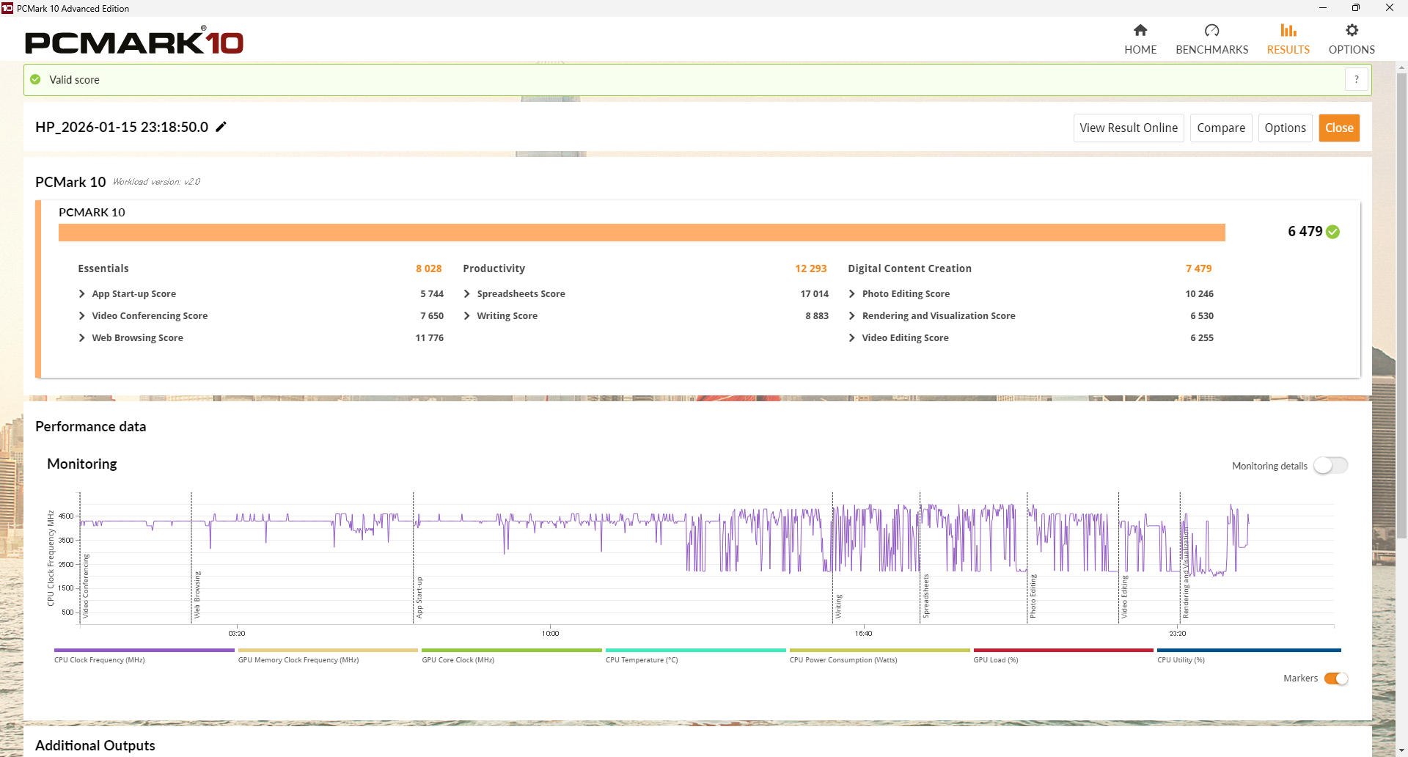Click the Results bar chart icon
The width and height of the screenshot is (1408, 757).
point(1288,30)
